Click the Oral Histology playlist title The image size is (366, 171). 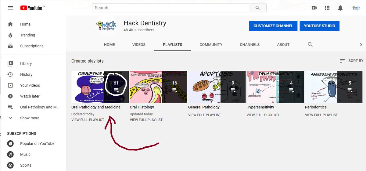142,107
